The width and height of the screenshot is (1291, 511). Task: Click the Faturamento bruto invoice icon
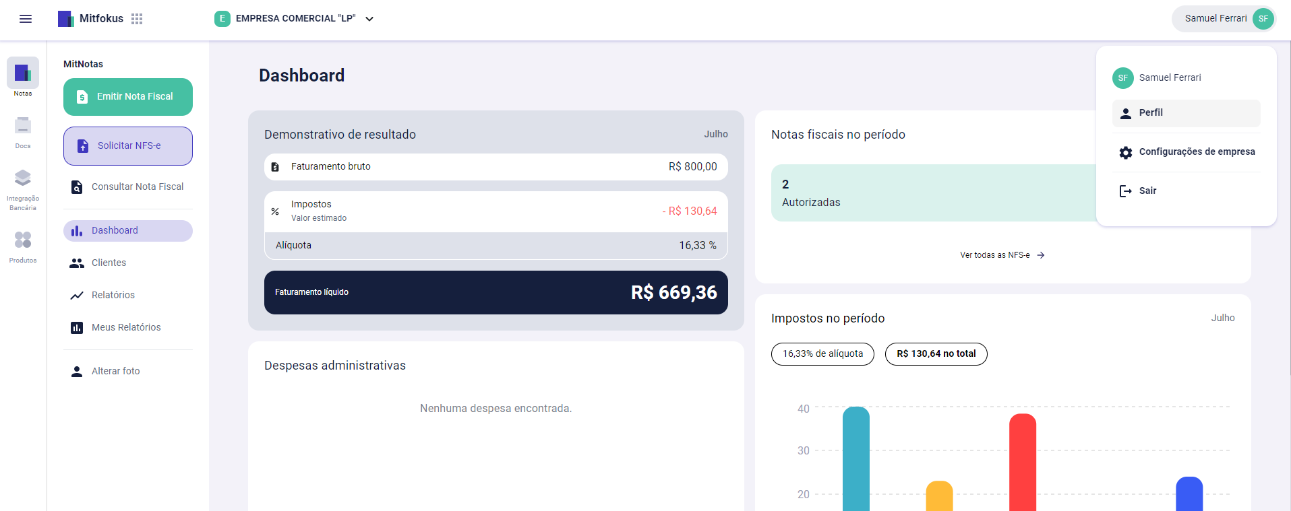275,167
